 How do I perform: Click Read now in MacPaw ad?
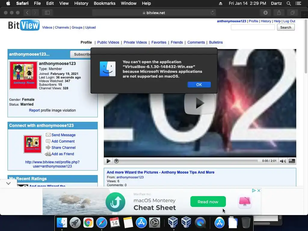click(208, 202)
